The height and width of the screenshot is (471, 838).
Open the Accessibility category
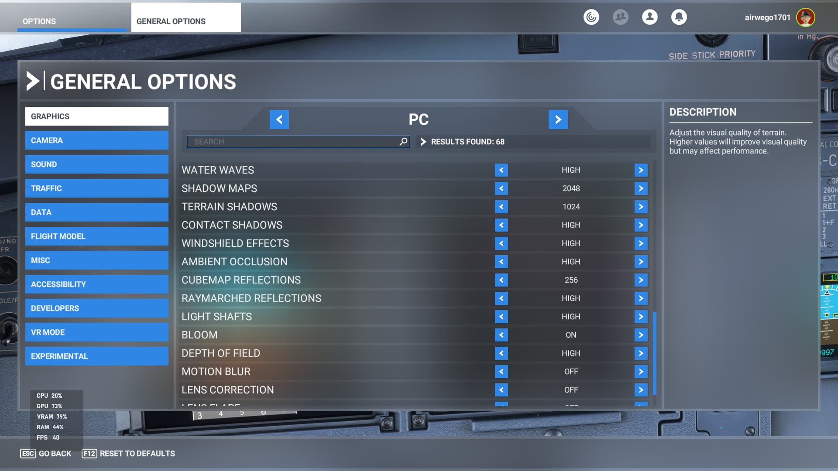[x=97, y=284]
